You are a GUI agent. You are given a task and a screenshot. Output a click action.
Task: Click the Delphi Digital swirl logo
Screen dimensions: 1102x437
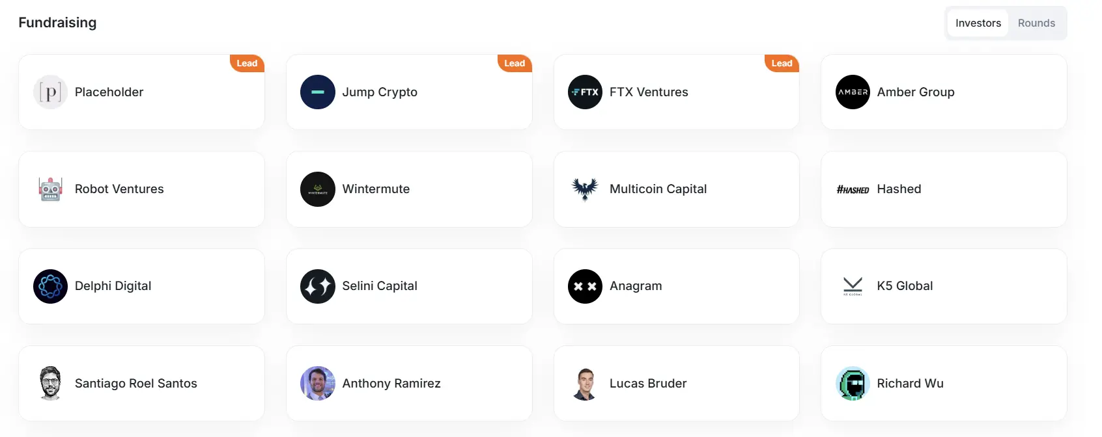(x=50, y=286)
